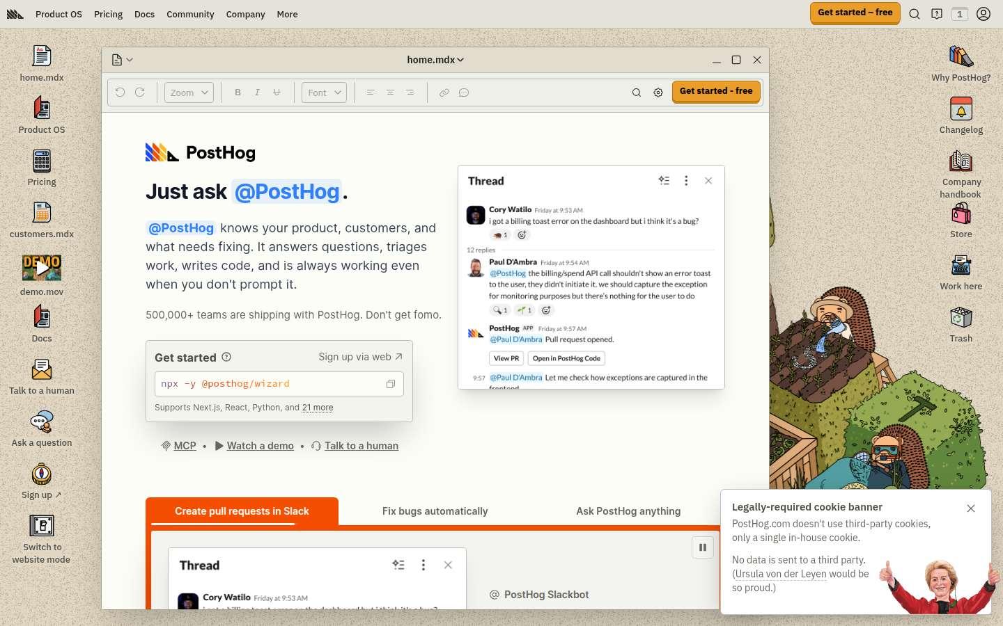Align text right
1003x626 pixels.
pyautogui.click(x=410, y=93)
